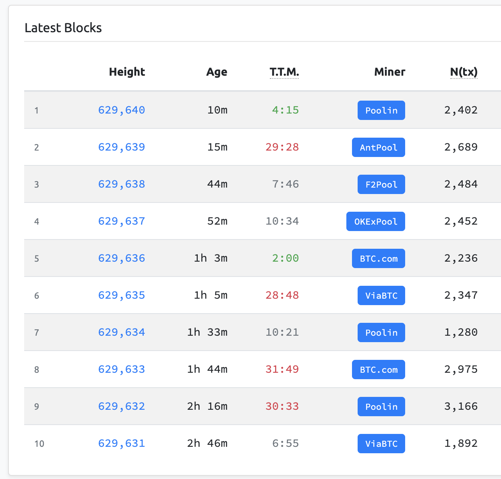Click transaction count 2,347
This screenshot has width=501, height=479.
click(x=461, y=295)
